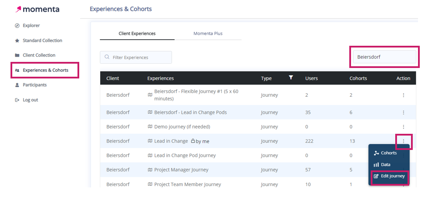Click the by me lock label

click(x=203, y=141)
